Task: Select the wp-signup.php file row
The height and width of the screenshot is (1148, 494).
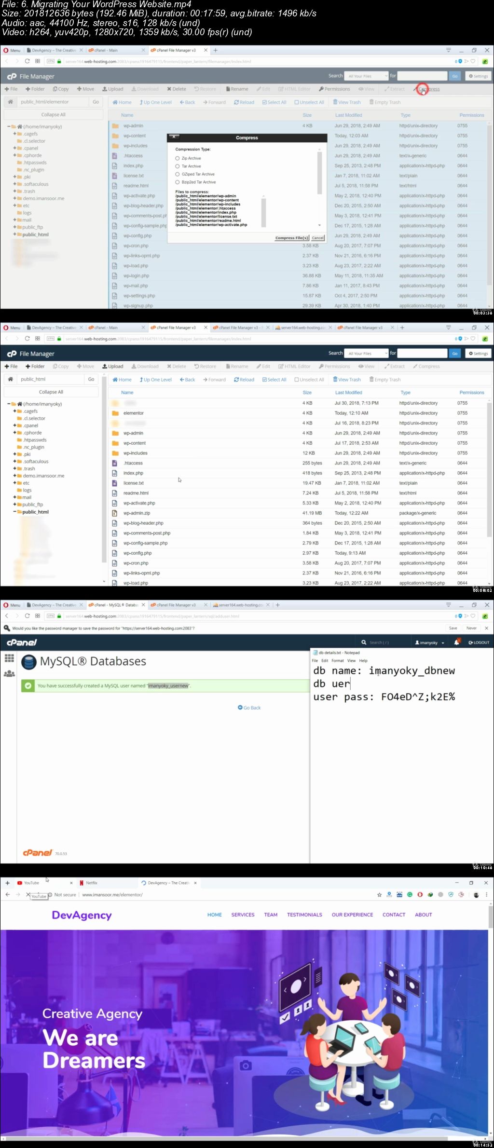Action: point(297,305)
